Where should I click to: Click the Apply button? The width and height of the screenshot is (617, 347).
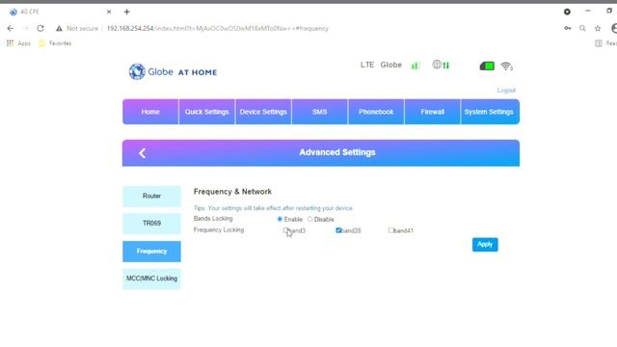[485, 244]
